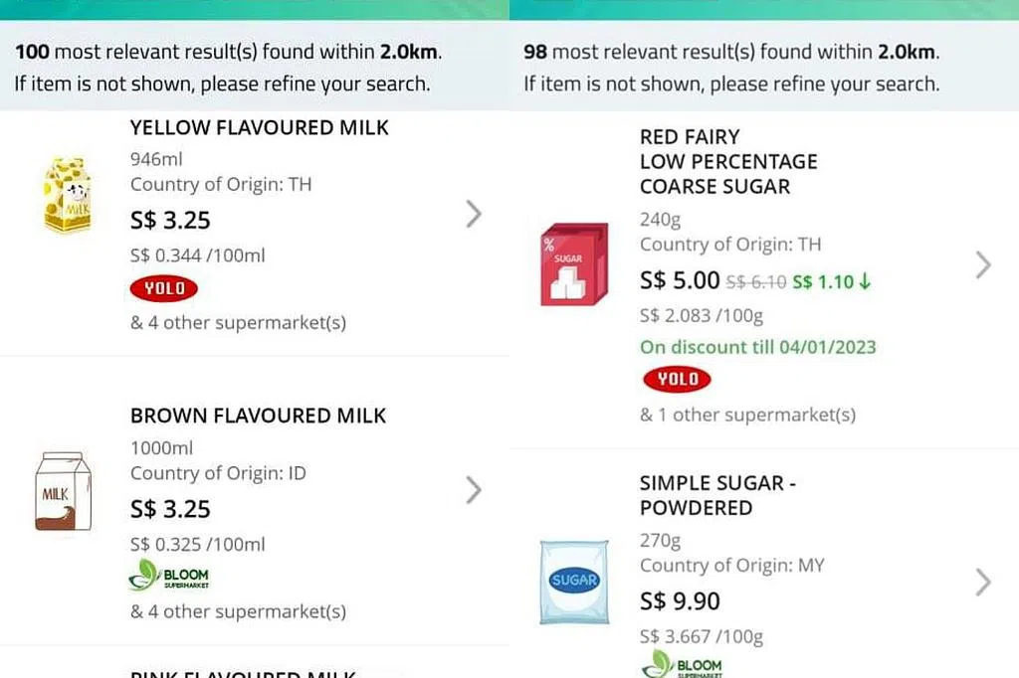View 4 other supermarkets for Brown Milk
1019x678 pixels.
click(x=238, y=611)
